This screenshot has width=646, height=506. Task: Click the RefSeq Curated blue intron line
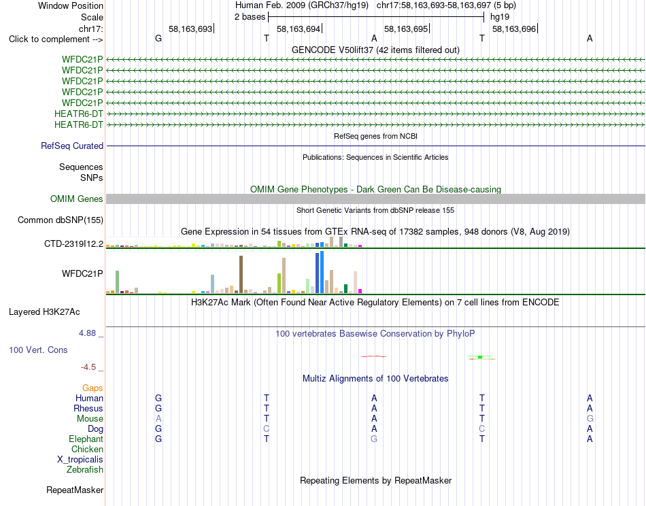[375, 146]
